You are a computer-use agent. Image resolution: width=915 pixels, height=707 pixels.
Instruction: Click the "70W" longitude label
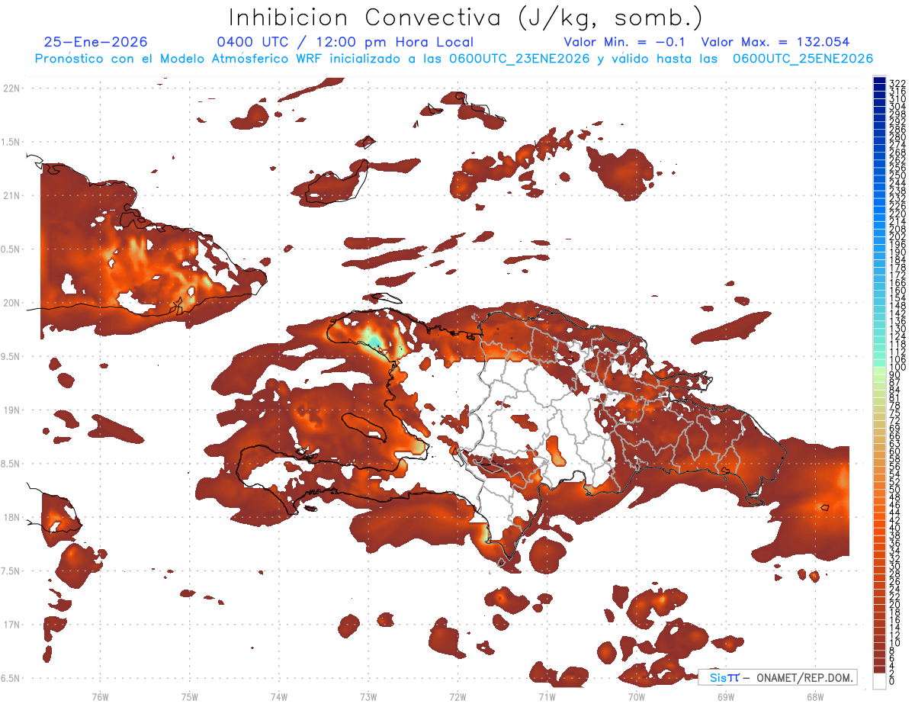pos(636,696)
